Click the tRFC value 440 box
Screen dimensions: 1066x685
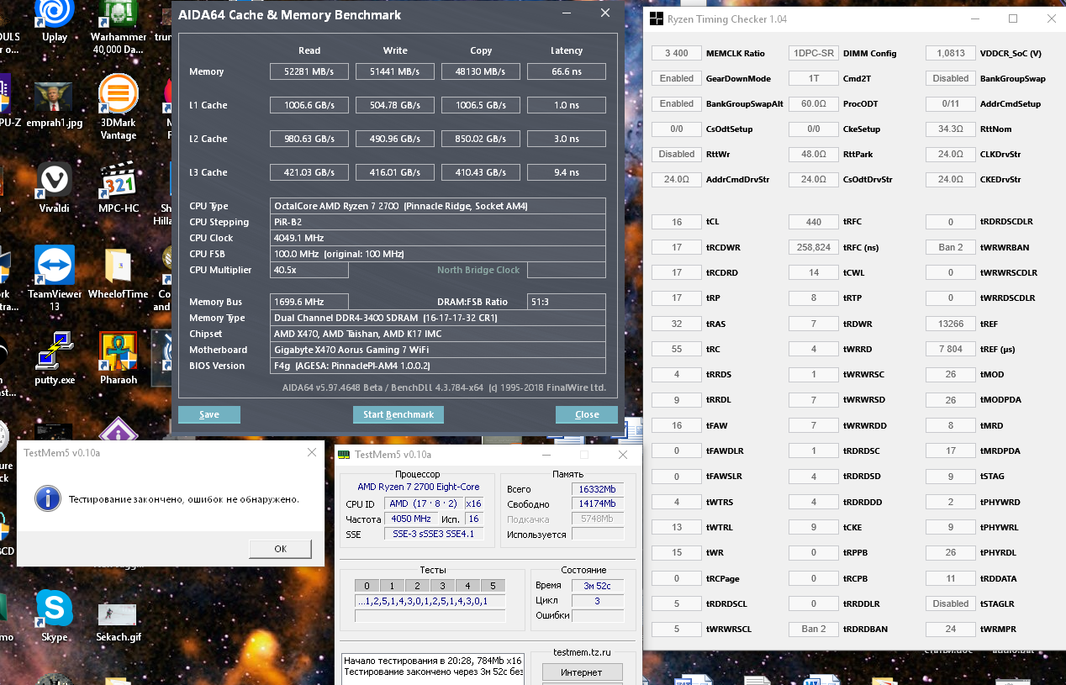point(813,222)
